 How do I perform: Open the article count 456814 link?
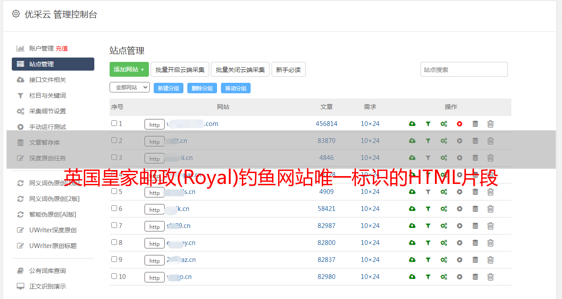(x=327, y=124)
